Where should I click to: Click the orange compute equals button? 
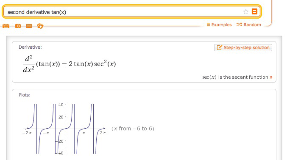[254, 11]
